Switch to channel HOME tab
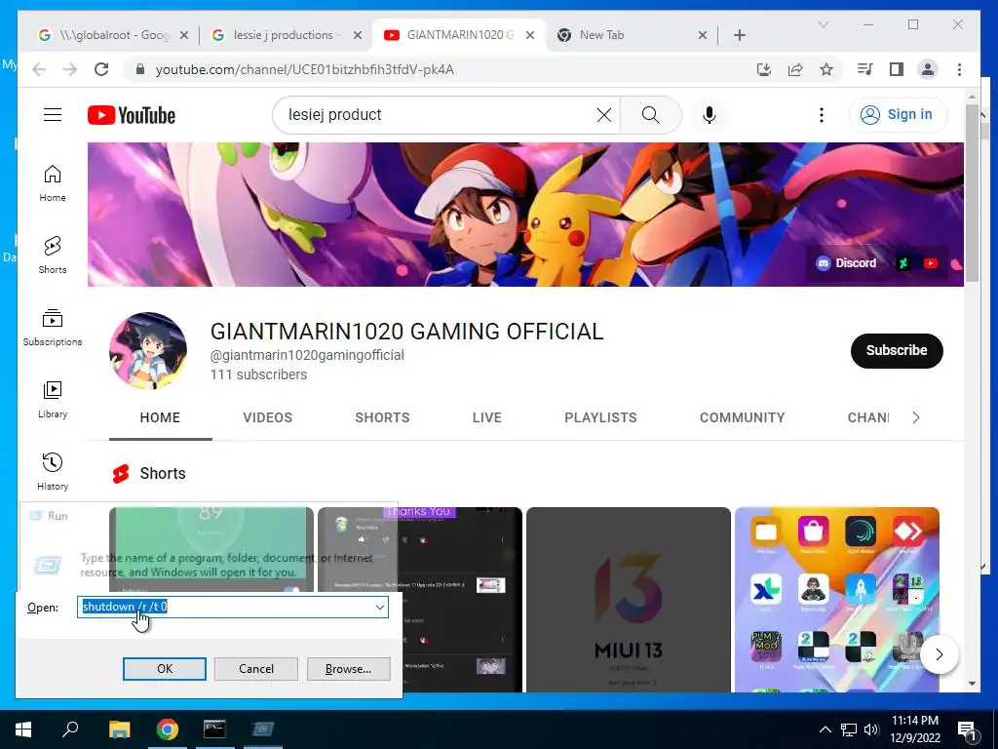This screenshot has height=749, width=998. [160, 417]
